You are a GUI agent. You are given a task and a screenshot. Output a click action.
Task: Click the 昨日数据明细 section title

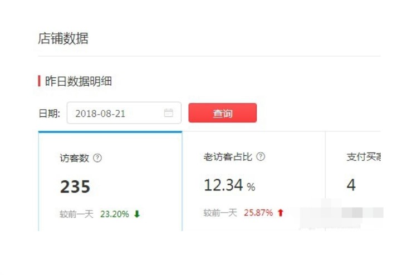point(79,81)
